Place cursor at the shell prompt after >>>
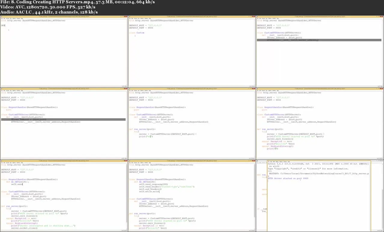The height and width of the screenshot is (232, 384). click(x=273, y=171)
